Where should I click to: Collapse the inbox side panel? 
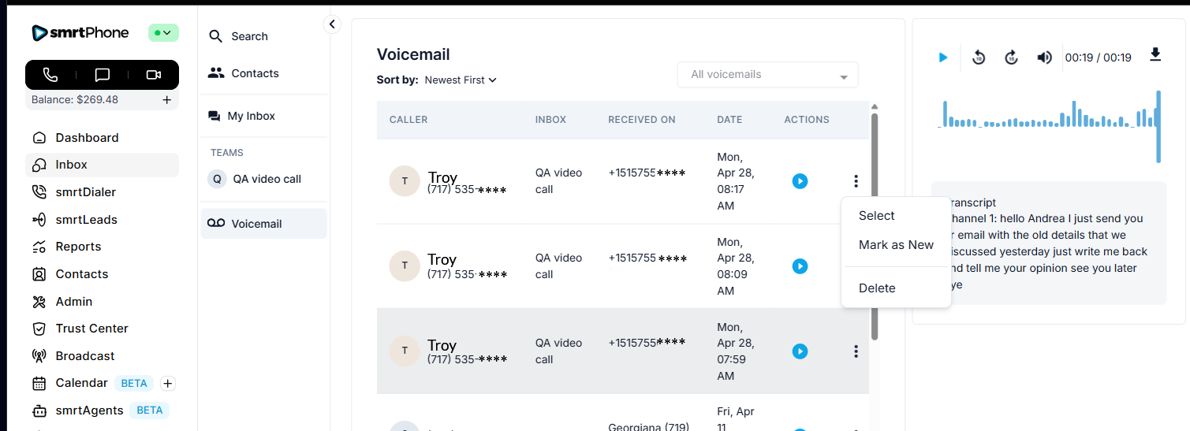(x=332, y=24)
